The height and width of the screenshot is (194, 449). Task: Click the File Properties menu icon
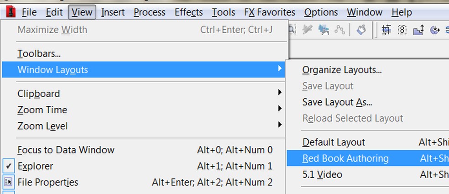pos(9,182)
